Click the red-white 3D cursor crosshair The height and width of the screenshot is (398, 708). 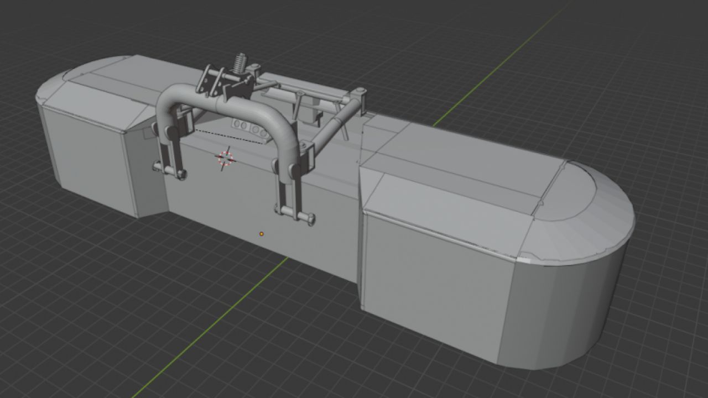225,159
